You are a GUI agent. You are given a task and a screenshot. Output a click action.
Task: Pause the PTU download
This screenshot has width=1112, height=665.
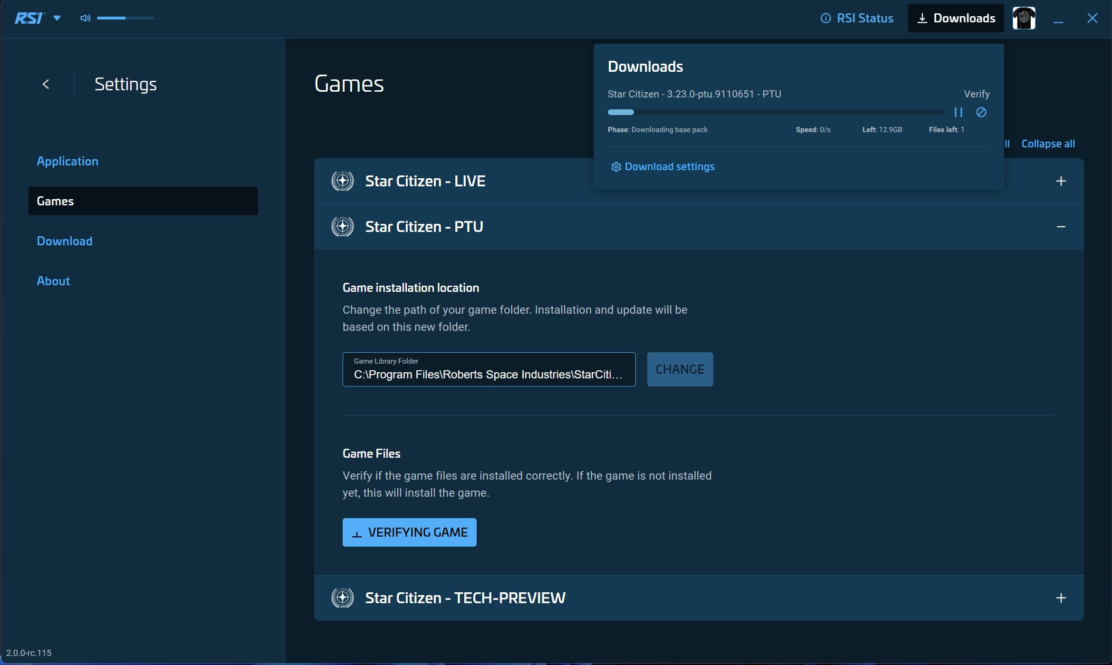[x=958, y=112]
